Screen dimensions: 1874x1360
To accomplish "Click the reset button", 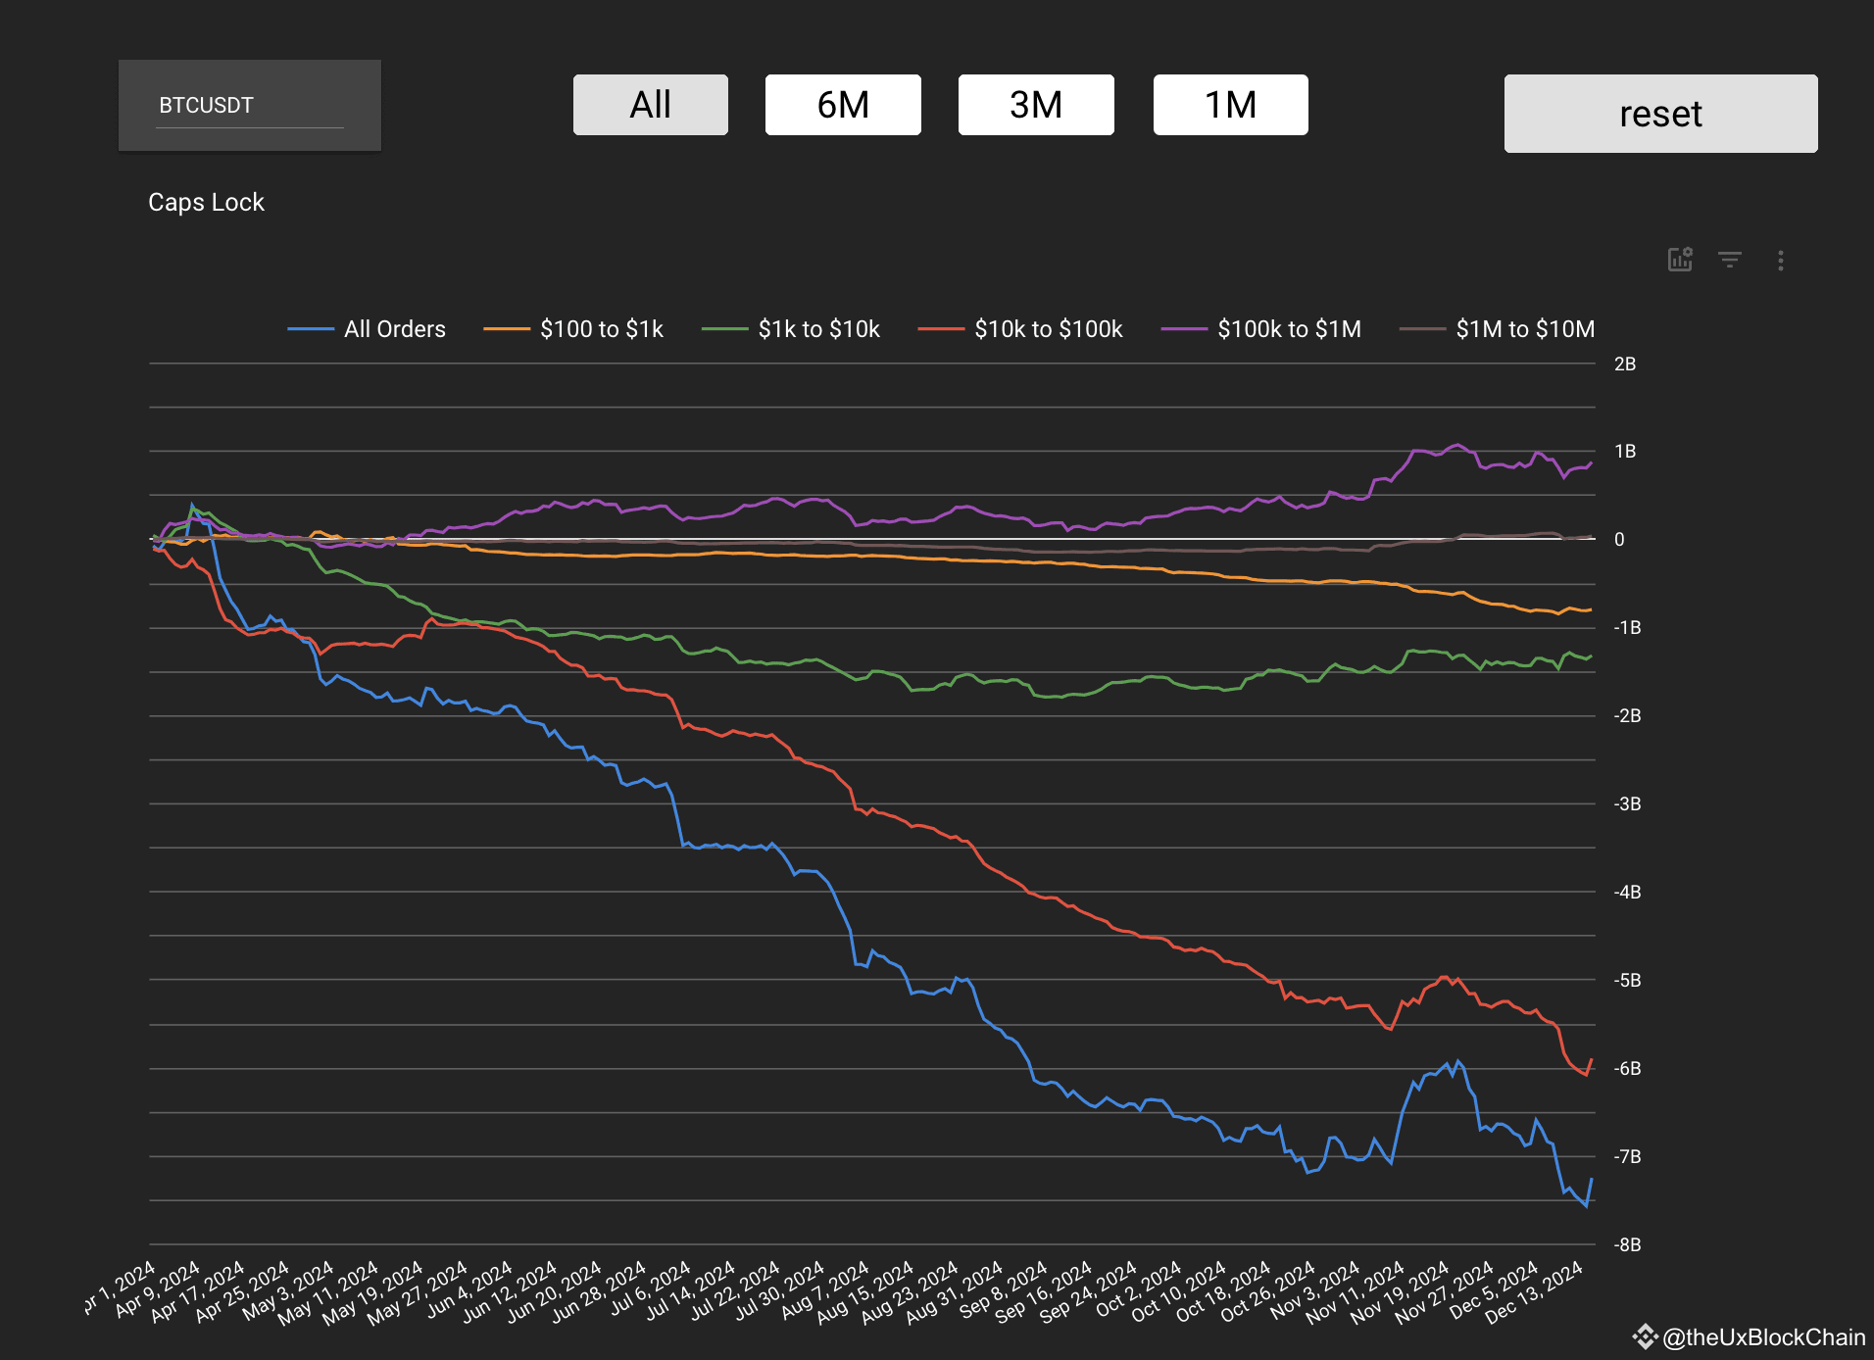I will point(1659,113).
